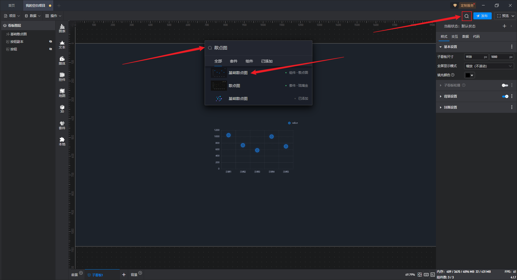Choose 基础散点图 component result
The image size is (517, 280).
click(x=258, y=73)
